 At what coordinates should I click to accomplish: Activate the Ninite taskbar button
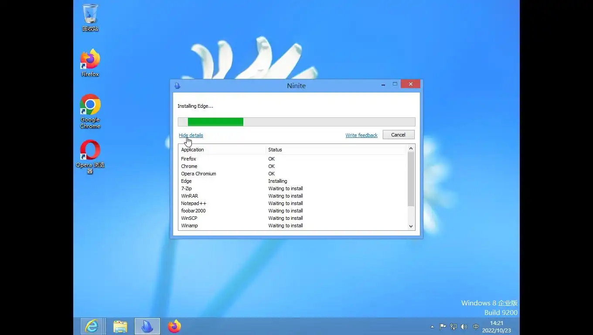pos(147,326)
